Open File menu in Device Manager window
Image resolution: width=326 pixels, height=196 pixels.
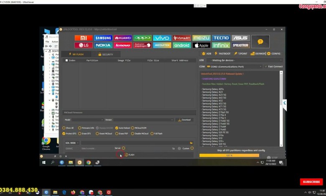click(47, 42)
